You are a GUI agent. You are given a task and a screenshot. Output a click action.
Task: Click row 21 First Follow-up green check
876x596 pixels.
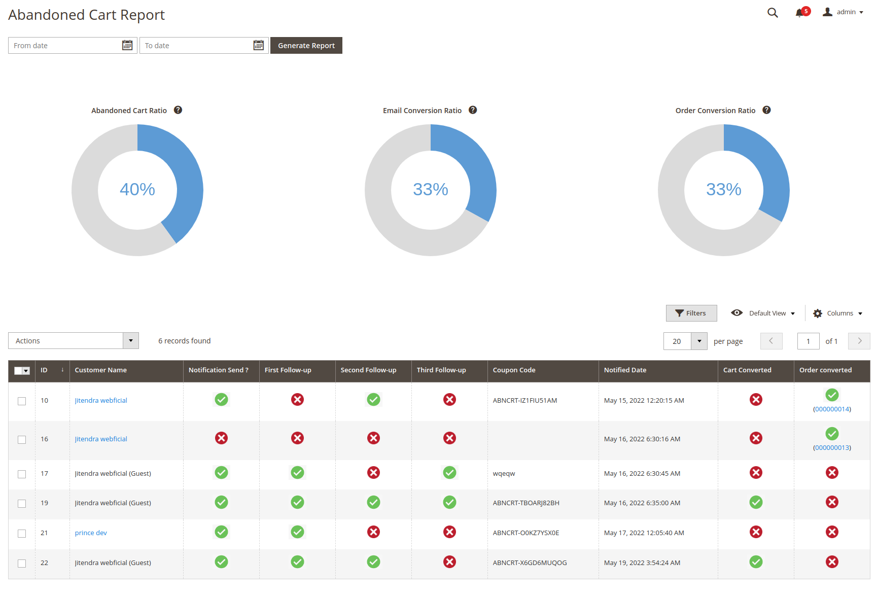coord(297,532)
